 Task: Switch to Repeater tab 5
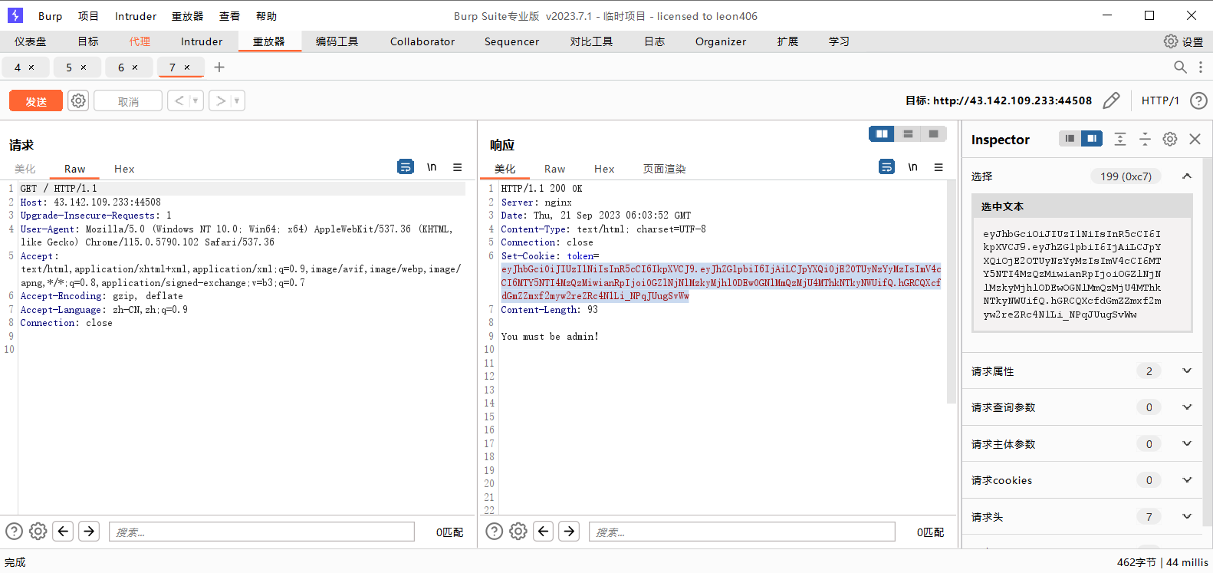point(69,68)
